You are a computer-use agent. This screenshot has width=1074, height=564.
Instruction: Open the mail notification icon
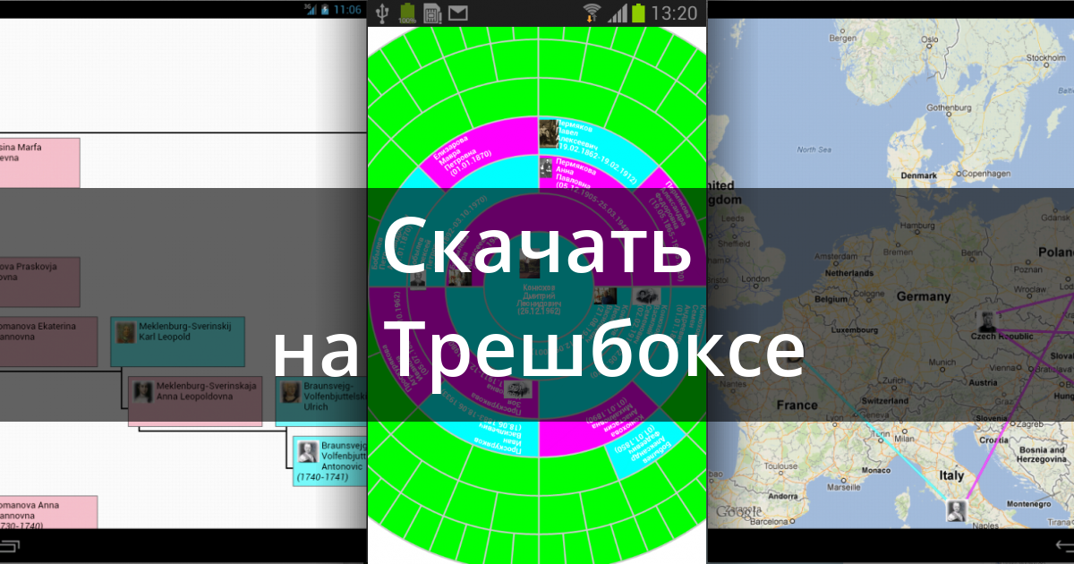(458, 13)
